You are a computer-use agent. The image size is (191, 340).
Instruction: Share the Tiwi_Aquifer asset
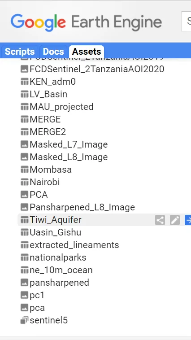pyautogui.click(x=160, y=220)
